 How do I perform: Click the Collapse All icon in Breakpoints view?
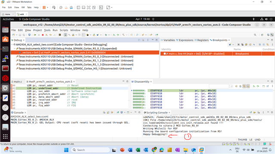(x=264, y=44)
